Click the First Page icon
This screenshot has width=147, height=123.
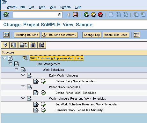(x=136, y=14)
